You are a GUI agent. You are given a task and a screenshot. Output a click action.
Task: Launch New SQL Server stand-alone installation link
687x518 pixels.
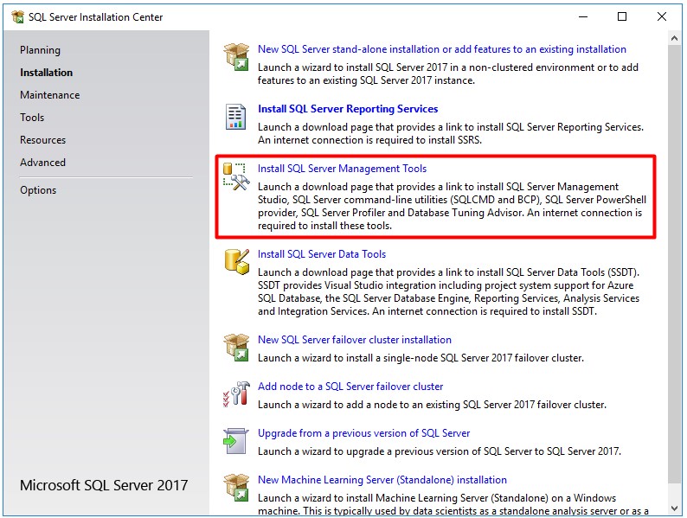pyautogui.click(x=441, y=49)
